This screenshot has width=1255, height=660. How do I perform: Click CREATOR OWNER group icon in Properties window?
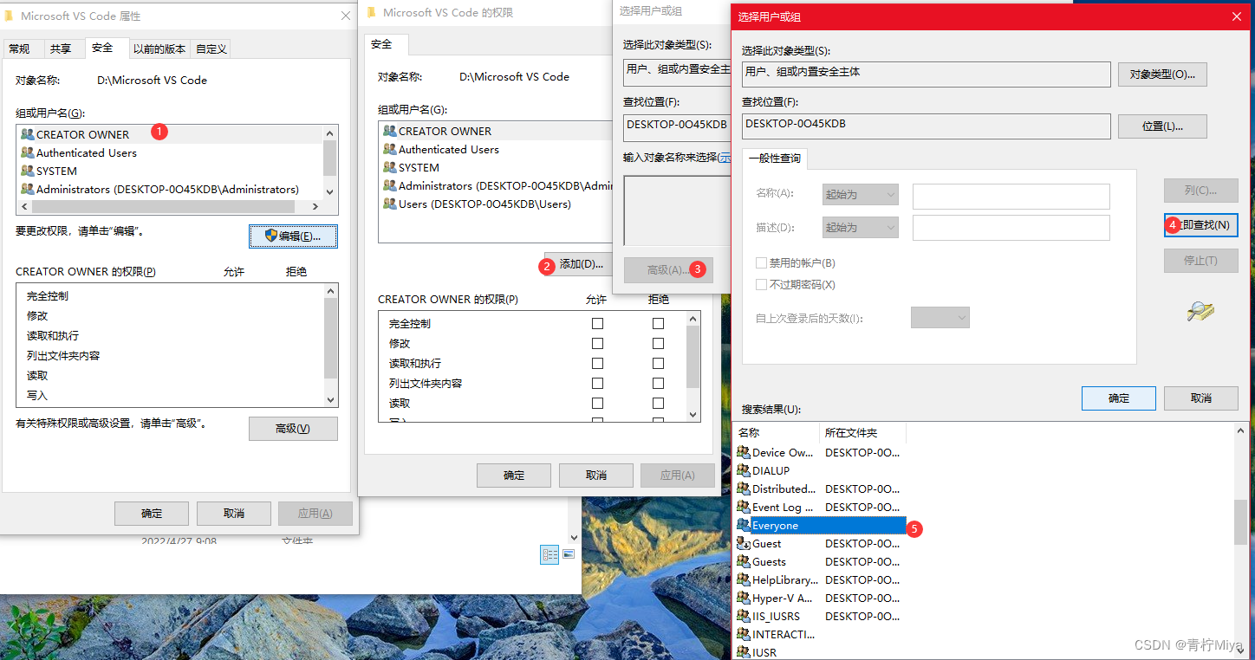pos(27,134)
